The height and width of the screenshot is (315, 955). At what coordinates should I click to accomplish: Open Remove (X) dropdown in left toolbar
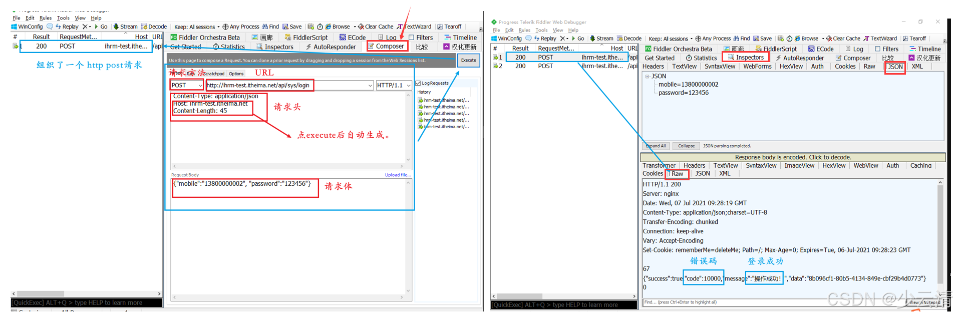pyautogui.click(x=90, y=27)
